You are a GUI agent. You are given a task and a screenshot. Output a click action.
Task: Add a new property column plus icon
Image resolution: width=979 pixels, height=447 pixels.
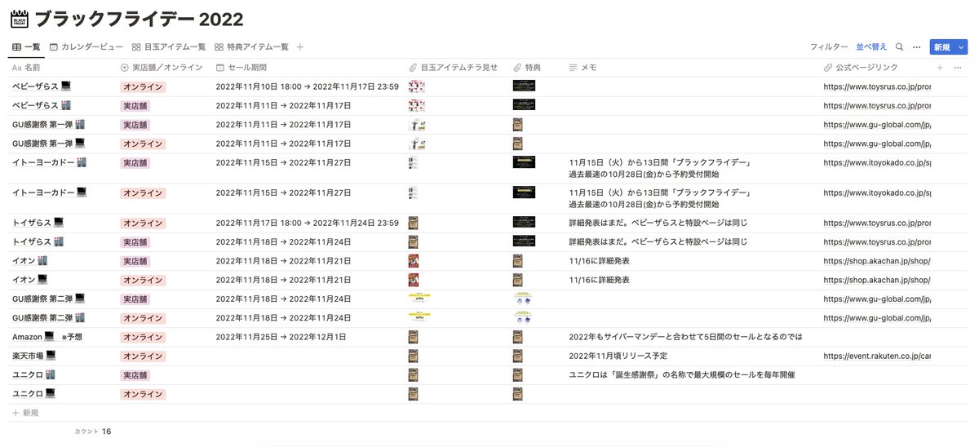tap(940, 68)
